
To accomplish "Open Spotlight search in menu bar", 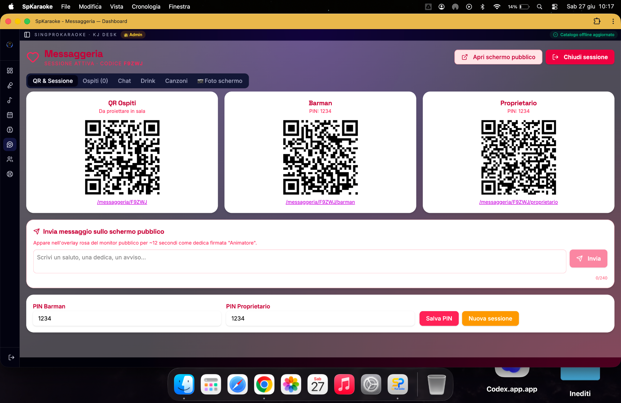I will pos(539,6).
